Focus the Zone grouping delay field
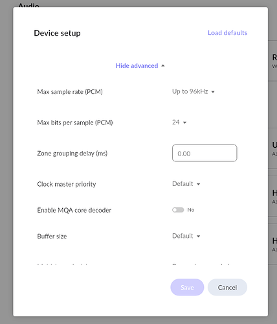277x324 pixels. coord(205,154)
